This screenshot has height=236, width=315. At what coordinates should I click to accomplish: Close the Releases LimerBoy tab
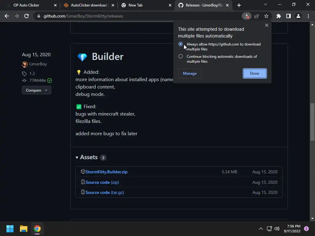tap(227, 5)
